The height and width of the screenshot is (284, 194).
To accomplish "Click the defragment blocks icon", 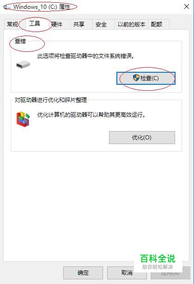I will pyautogui.click(x=23, y=119).
